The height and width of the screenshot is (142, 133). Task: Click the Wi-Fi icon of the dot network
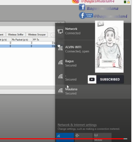(61, 76)
